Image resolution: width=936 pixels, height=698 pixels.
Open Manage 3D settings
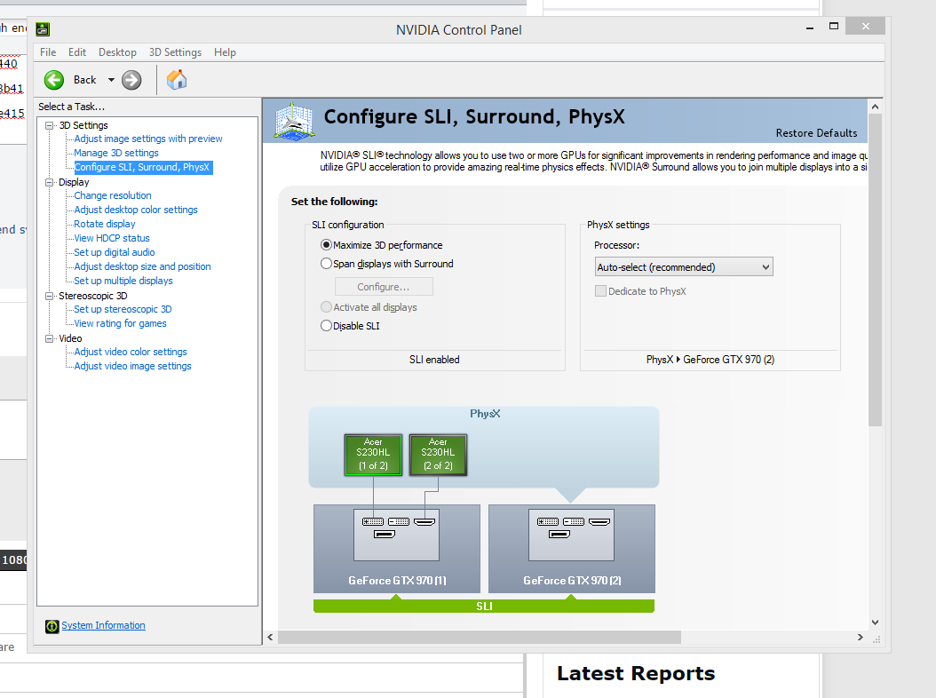coord(116,153)
